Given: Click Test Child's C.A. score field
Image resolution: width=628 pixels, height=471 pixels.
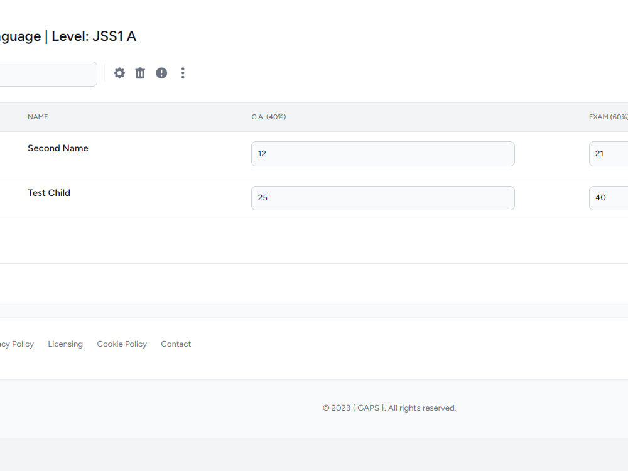Looking at the screenshot, I should [x=382, y=198].
